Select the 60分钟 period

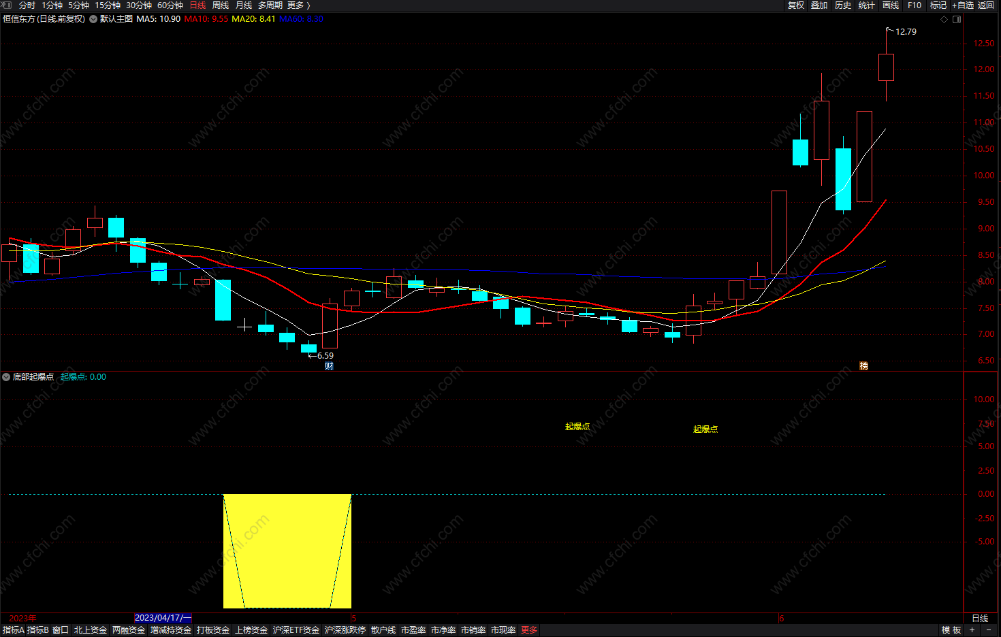click(x=170, y=5)
